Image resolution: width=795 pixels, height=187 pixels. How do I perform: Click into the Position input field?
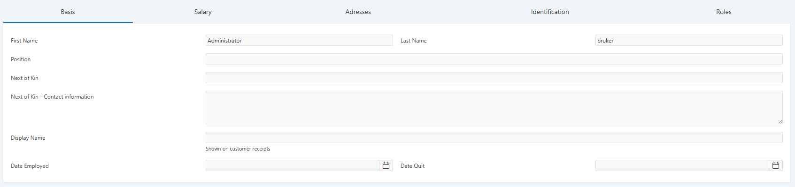pyautogui.click(x=494, y=59)
